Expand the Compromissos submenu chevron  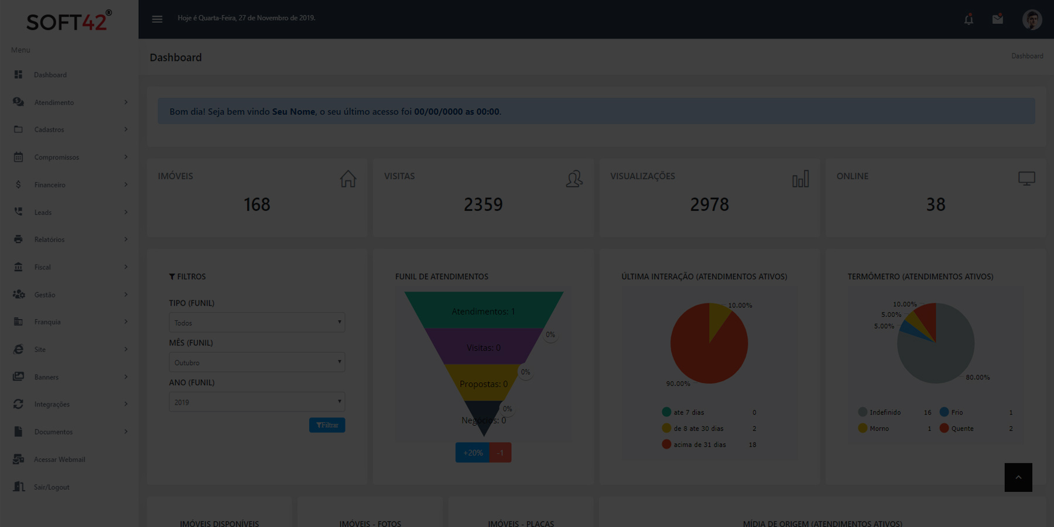[126, 157]
